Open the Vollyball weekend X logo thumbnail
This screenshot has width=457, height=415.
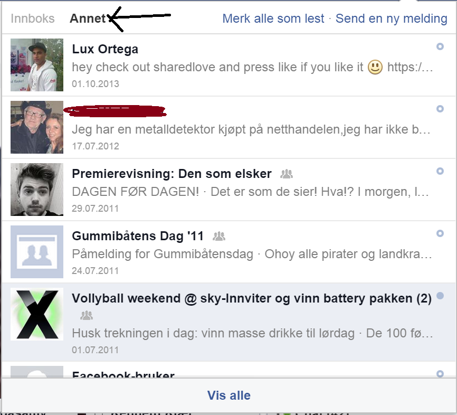pyautogui.click(x=37, y=314)
